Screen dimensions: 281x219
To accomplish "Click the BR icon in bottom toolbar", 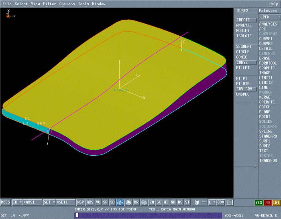I will coord(136,203).
